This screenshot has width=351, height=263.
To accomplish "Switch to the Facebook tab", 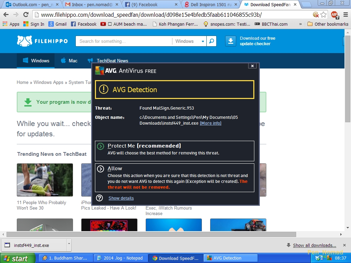I will (x=151, y=4).
